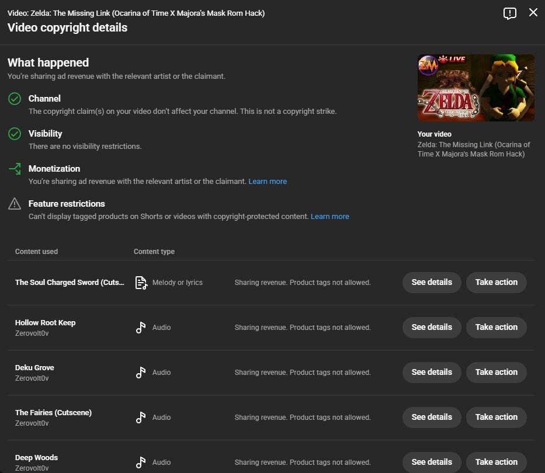Take action on Deku Grove claim
Image resolution: width=545 pixels, height=473 pixels.
497,372
